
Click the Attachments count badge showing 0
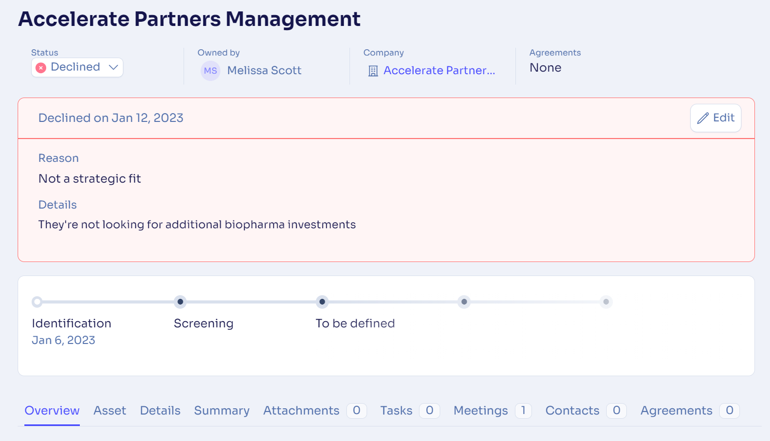coord(357,410)
